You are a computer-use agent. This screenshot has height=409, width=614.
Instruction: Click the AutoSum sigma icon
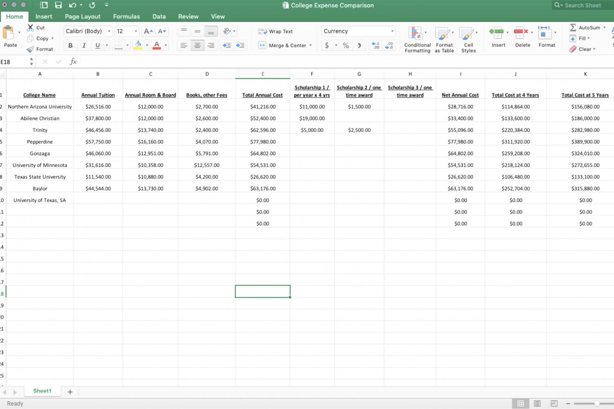point(573,27)
